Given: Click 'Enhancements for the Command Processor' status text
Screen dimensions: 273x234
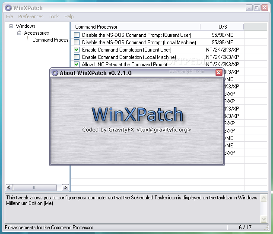Looking at the screenshot, I should click(x=49, y=227).
